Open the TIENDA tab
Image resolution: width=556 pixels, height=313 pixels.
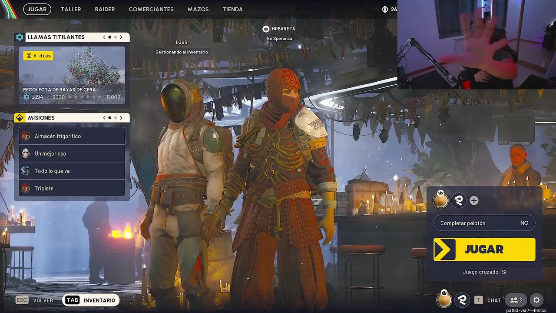232,9
